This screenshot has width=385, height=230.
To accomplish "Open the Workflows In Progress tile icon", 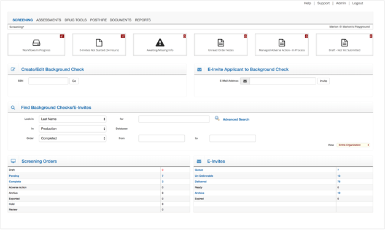I will 36,43.
